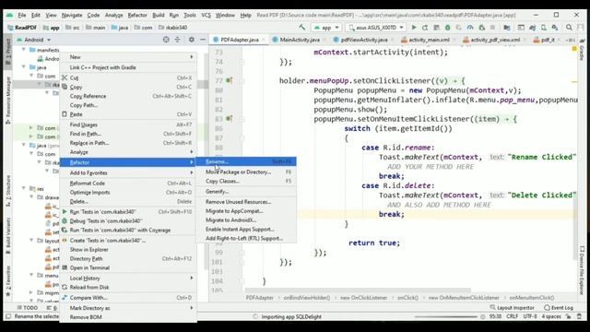Hide the Project panel with minus icon
The image size is (590, 332).
[203, 40]
